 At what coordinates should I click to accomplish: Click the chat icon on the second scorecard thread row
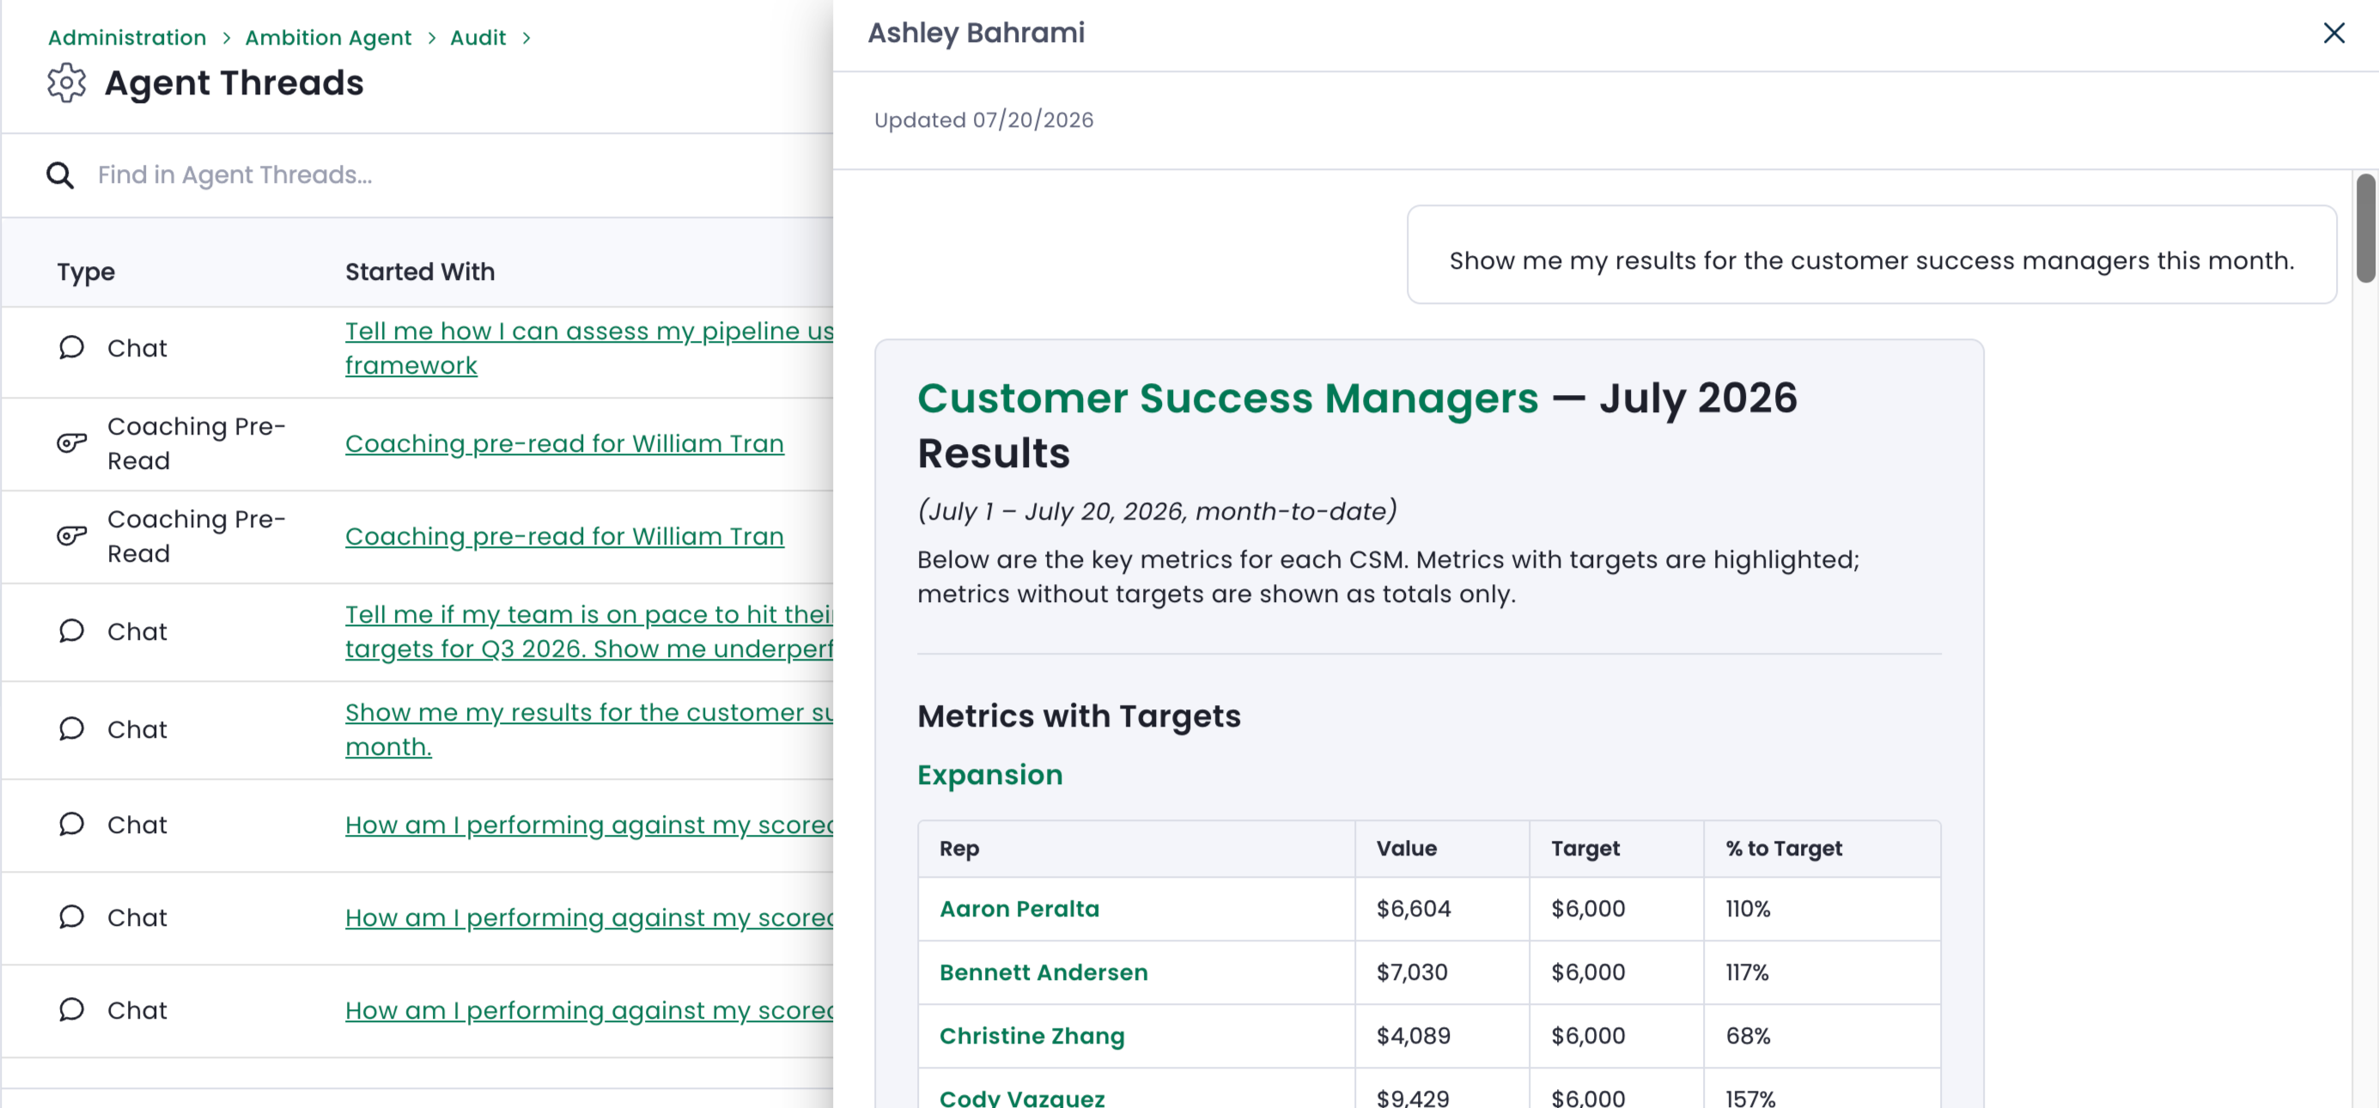[x=71, y=918]
